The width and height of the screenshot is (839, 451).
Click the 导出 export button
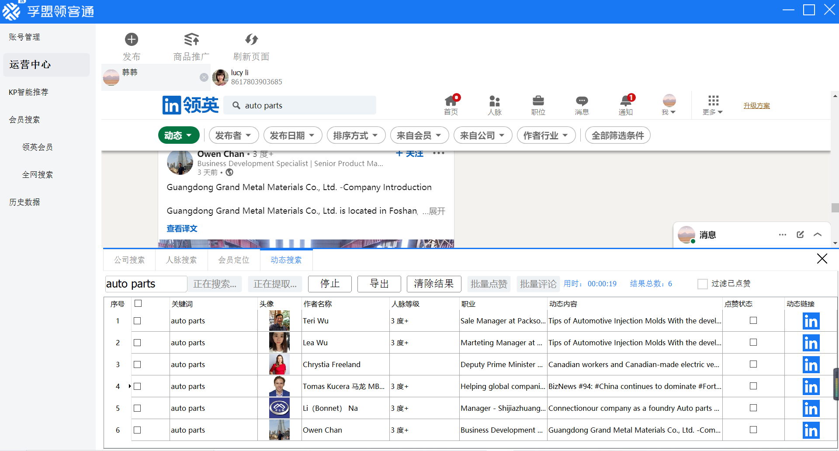(x=379, y=284)
